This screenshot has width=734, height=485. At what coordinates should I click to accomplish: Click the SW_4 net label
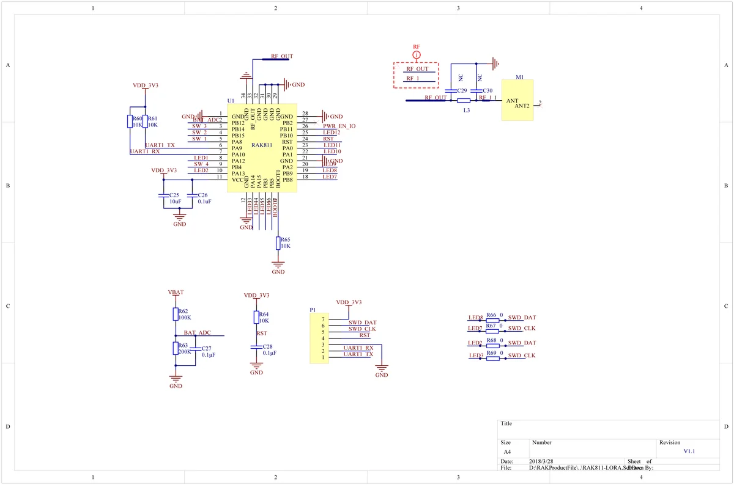point(201,164)
